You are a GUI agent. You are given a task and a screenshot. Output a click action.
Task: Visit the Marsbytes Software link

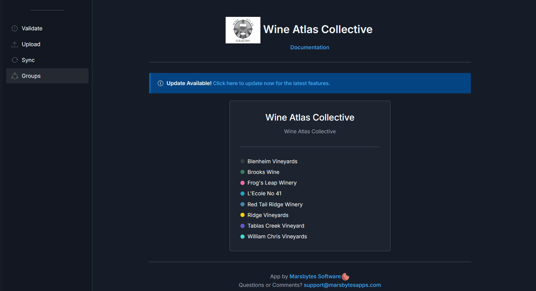[315, 277]
